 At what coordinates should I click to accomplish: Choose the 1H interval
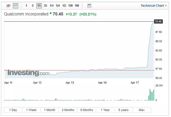point(52,6)
